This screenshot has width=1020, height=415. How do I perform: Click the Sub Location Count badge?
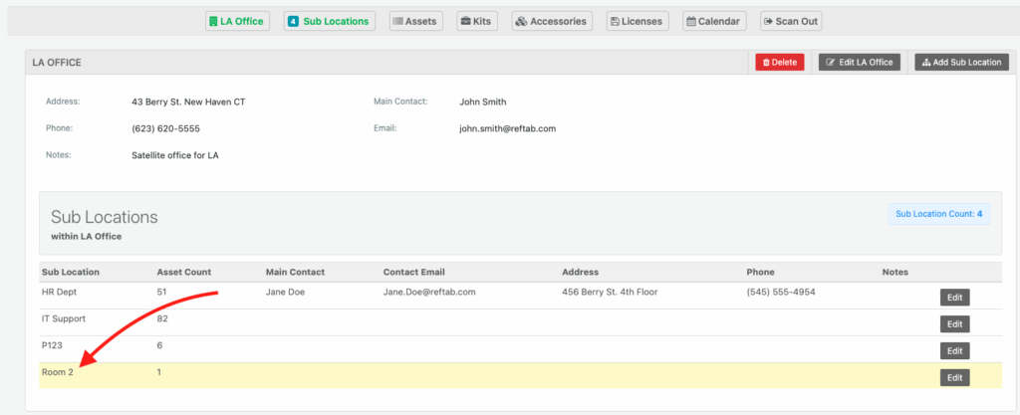tap(938, 214)
